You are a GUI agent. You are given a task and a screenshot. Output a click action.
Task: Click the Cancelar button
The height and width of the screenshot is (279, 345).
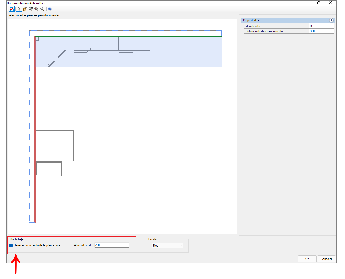click(326, 259)
